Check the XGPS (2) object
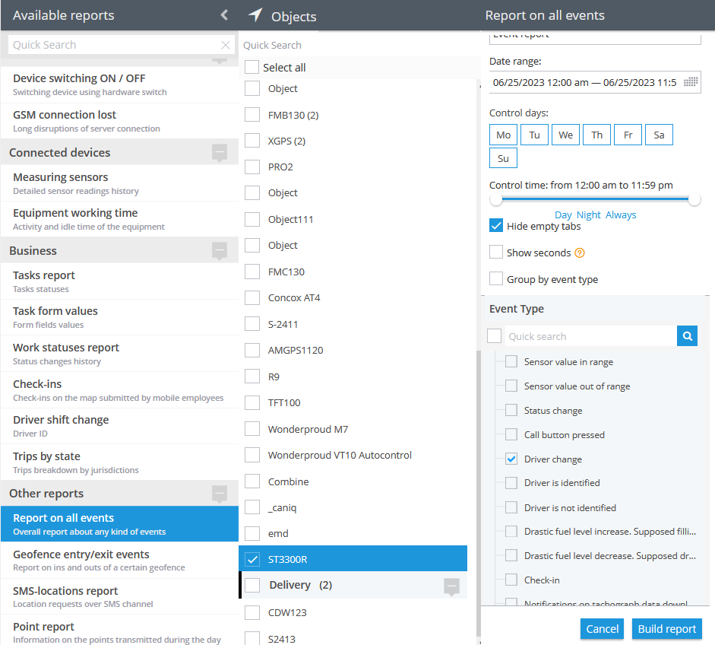The image size is (715, 645). (x=252, y=141)
